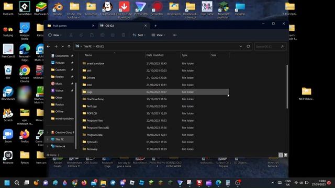The width and height of the screenshot is (335, 188).
Task: Select the Program Files (x86) folder
Action: 155,127
